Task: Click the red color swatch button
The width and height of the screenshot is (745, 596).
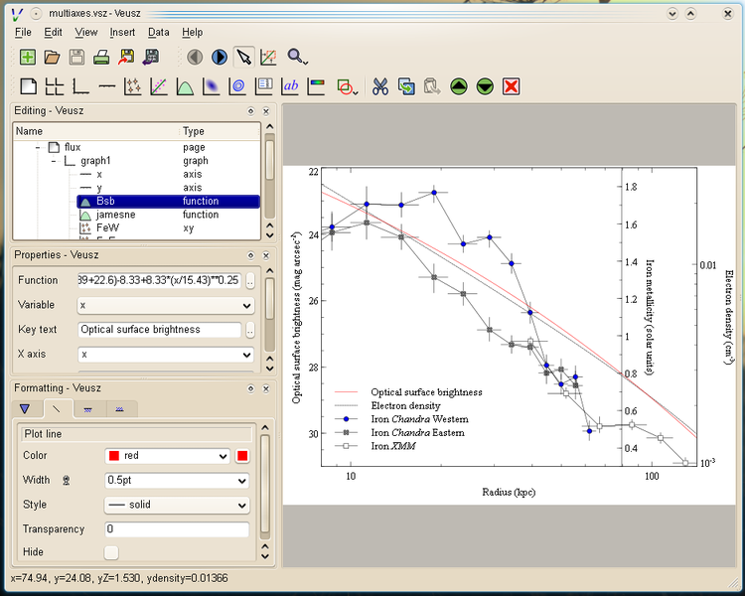Action: [x=242, y=456]
